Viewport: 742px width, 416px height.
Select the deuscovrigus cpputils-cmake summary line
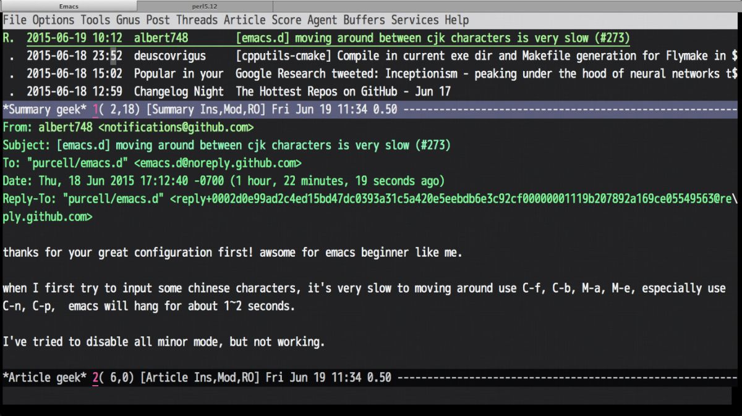tap(371, 56)
